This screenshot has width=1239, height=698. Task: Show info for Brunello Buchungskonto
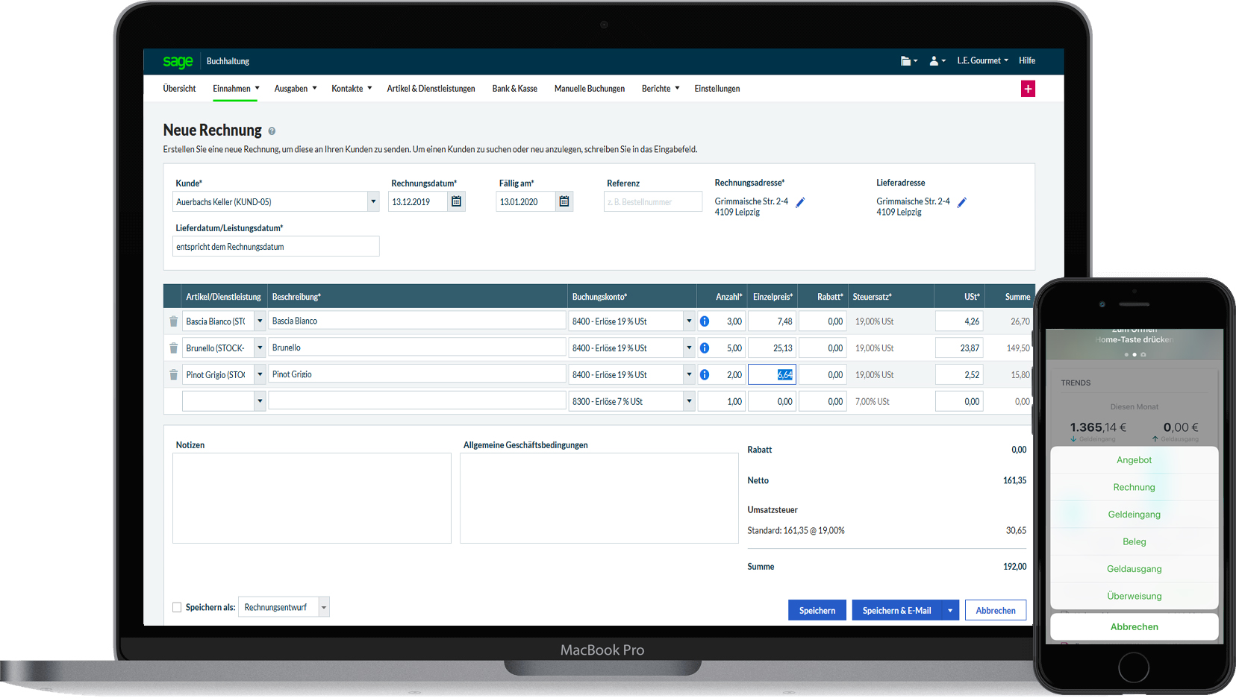tap(704, 348)
